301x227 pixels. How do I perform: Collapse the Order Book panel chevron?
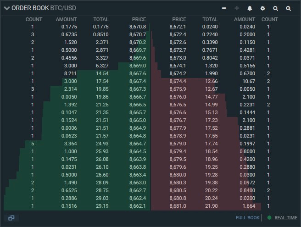(7, 8)
